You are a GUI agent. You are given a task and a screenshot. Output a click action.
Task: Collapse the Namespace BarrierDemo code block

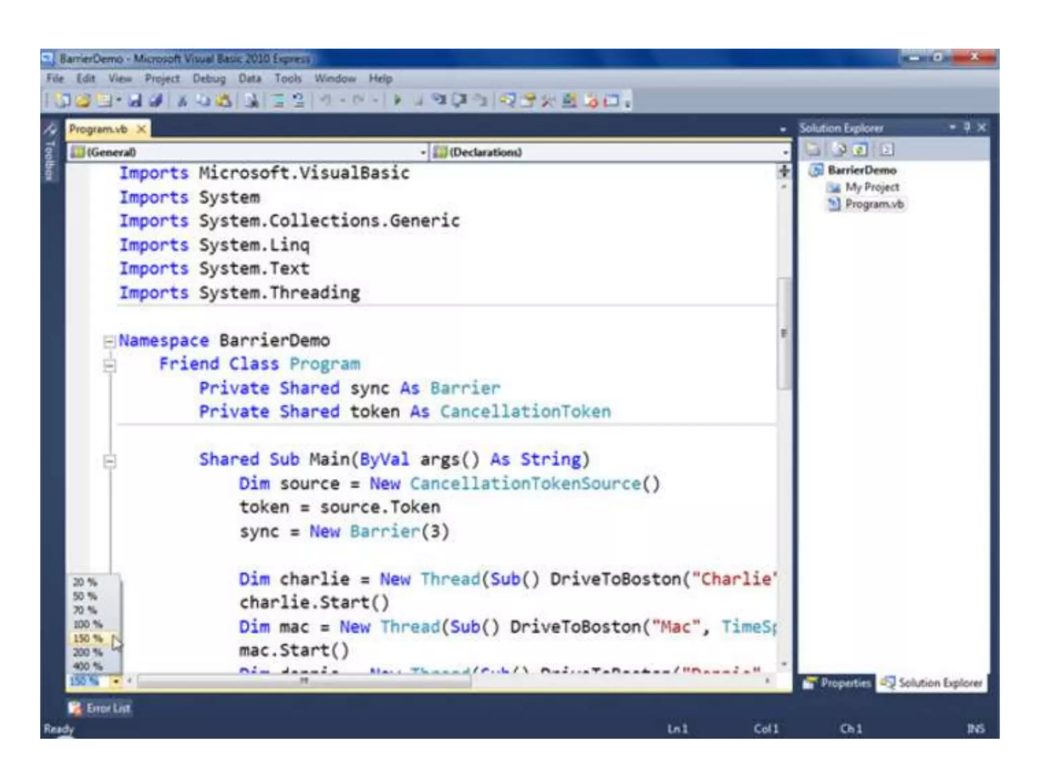108,341
